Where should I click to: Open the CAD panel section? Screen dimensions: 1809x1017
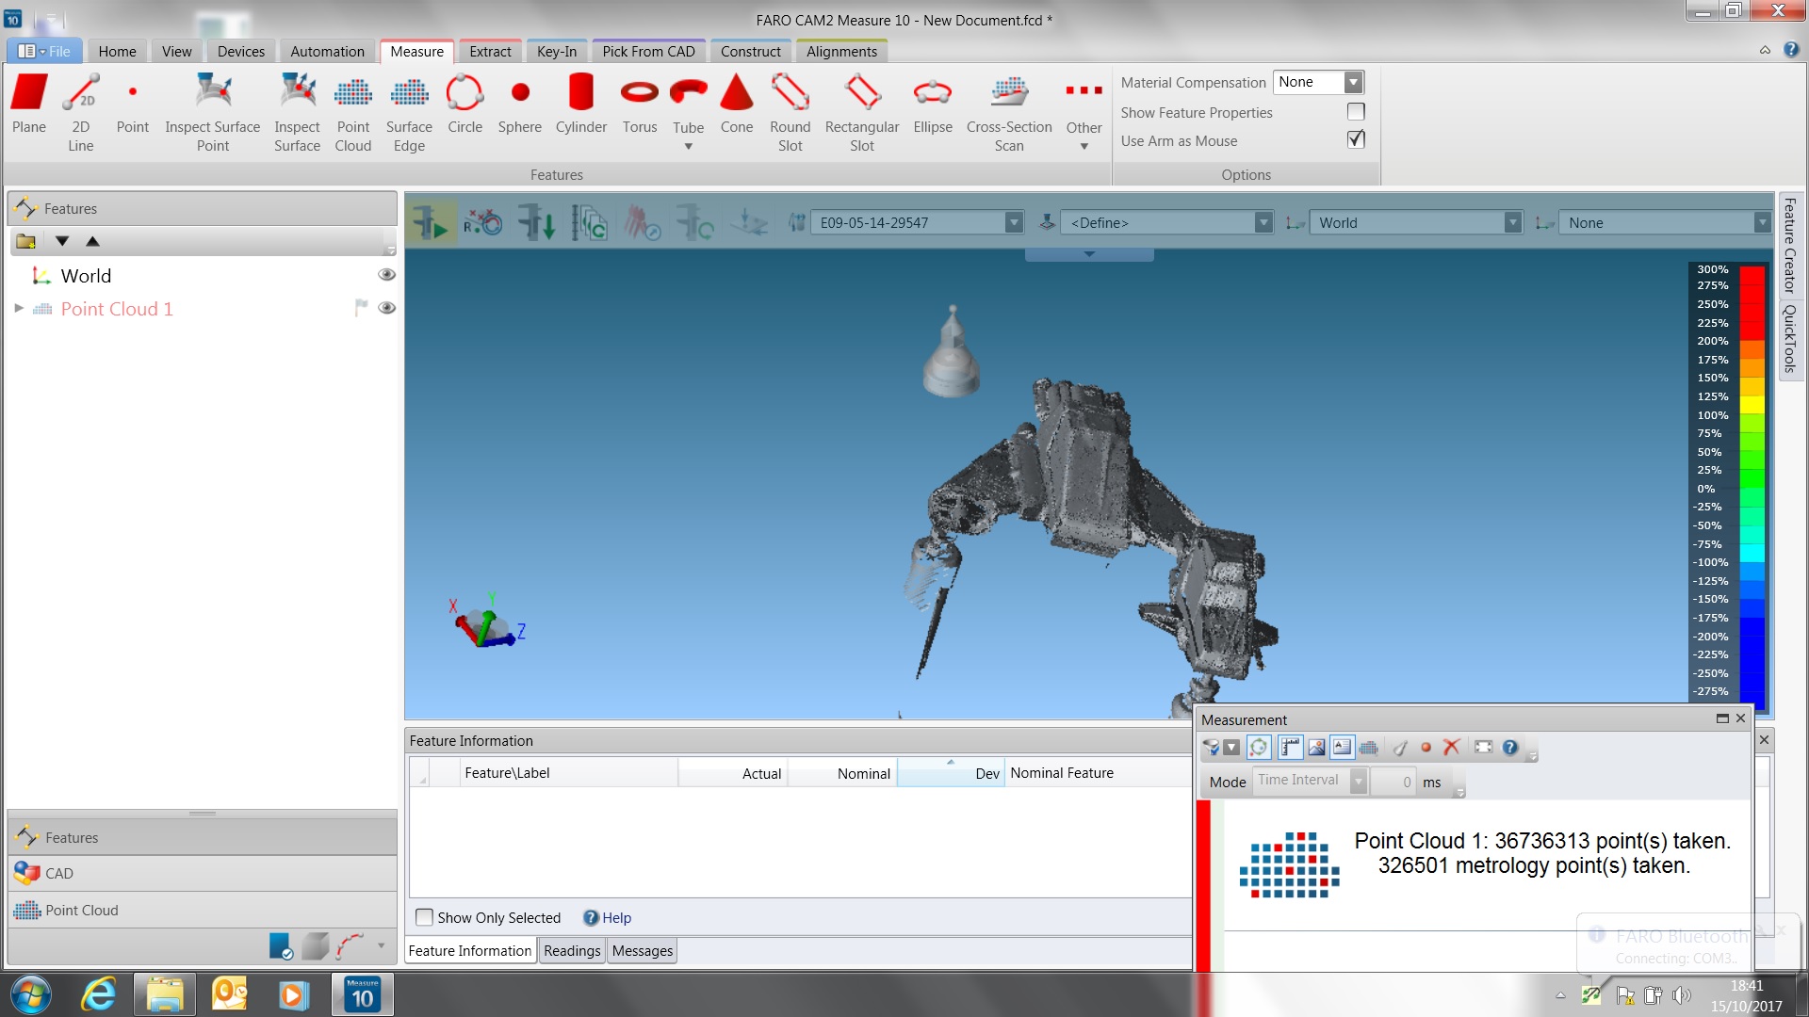click(x=202, y=874)
